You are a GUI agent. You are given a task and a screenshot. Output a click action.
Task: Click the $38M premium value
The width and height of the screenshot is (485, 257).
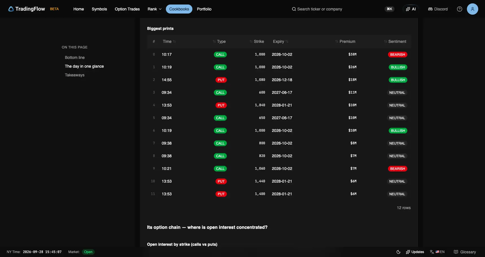352,54
